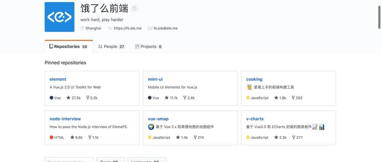Image resolution: width=381 pixels, height=162 pixels.
Task: Click the star icon on vue-amap card
Action: 178,137
